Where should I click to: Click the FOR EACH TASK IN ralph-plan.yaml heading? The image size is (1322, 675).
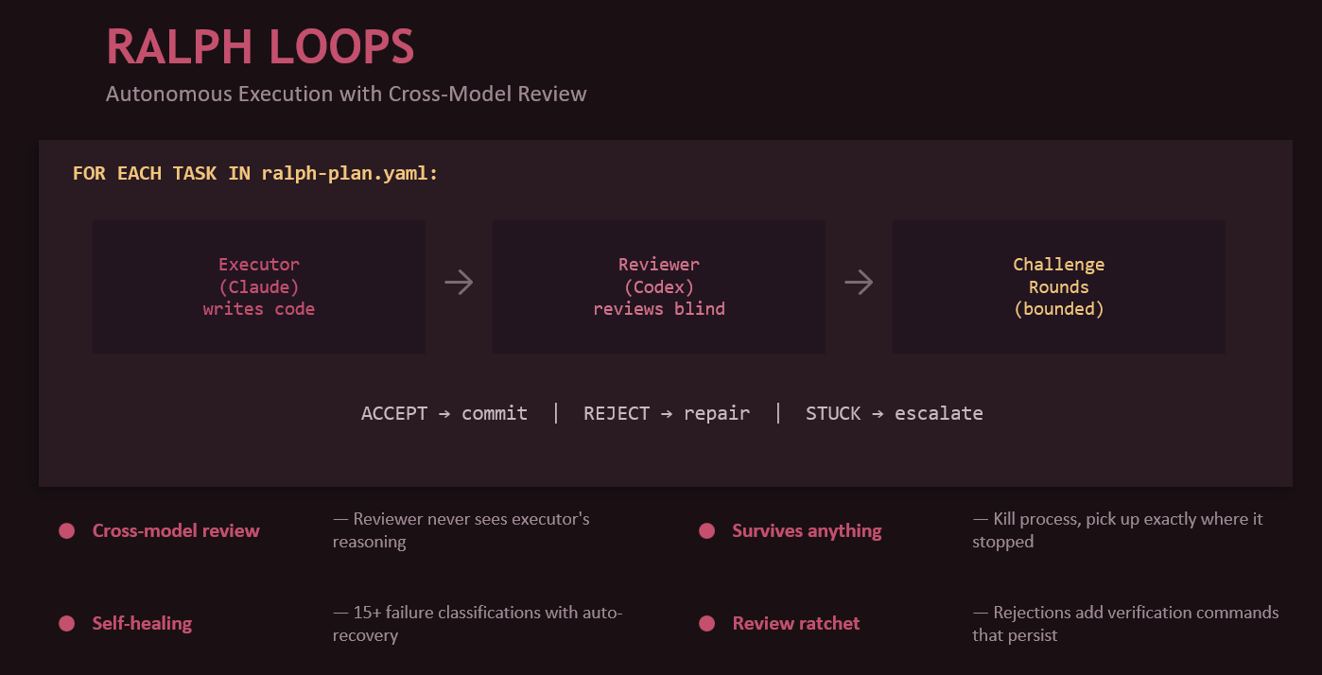[x=255, y=174]
